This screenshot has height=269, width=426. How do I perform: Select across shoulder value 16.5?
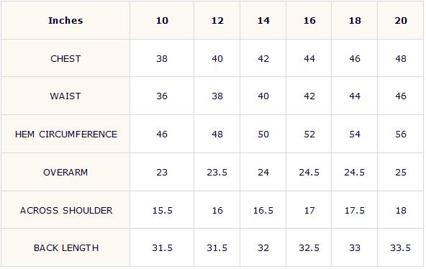[263, 210]
